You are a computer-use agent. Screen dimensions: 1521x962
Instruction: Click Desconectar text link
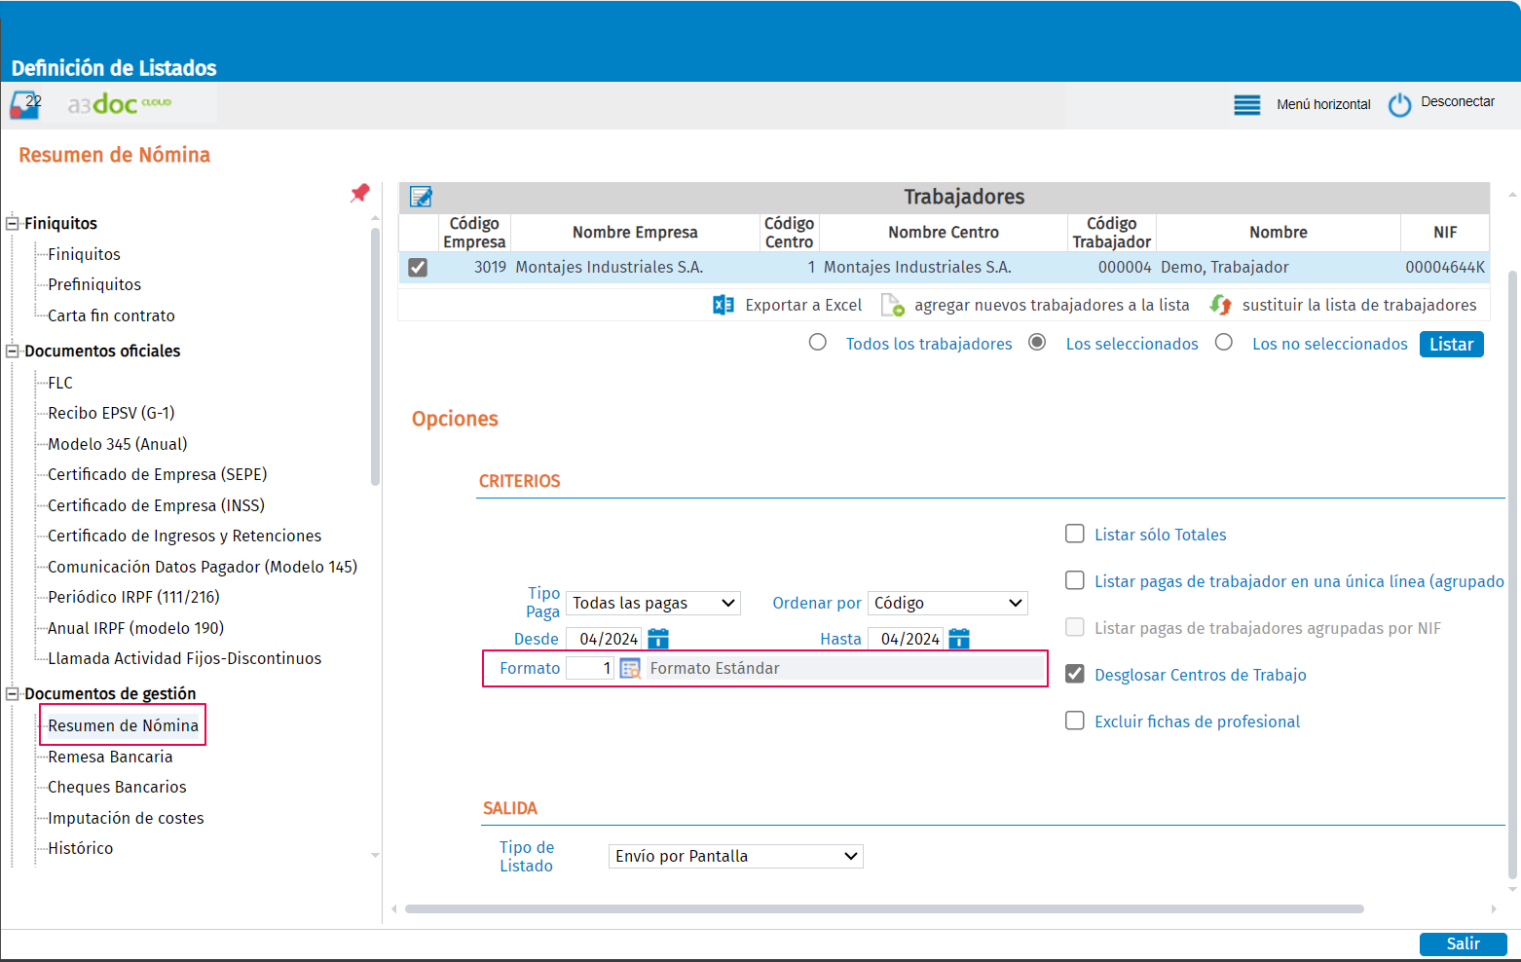tap(1458, 101)
